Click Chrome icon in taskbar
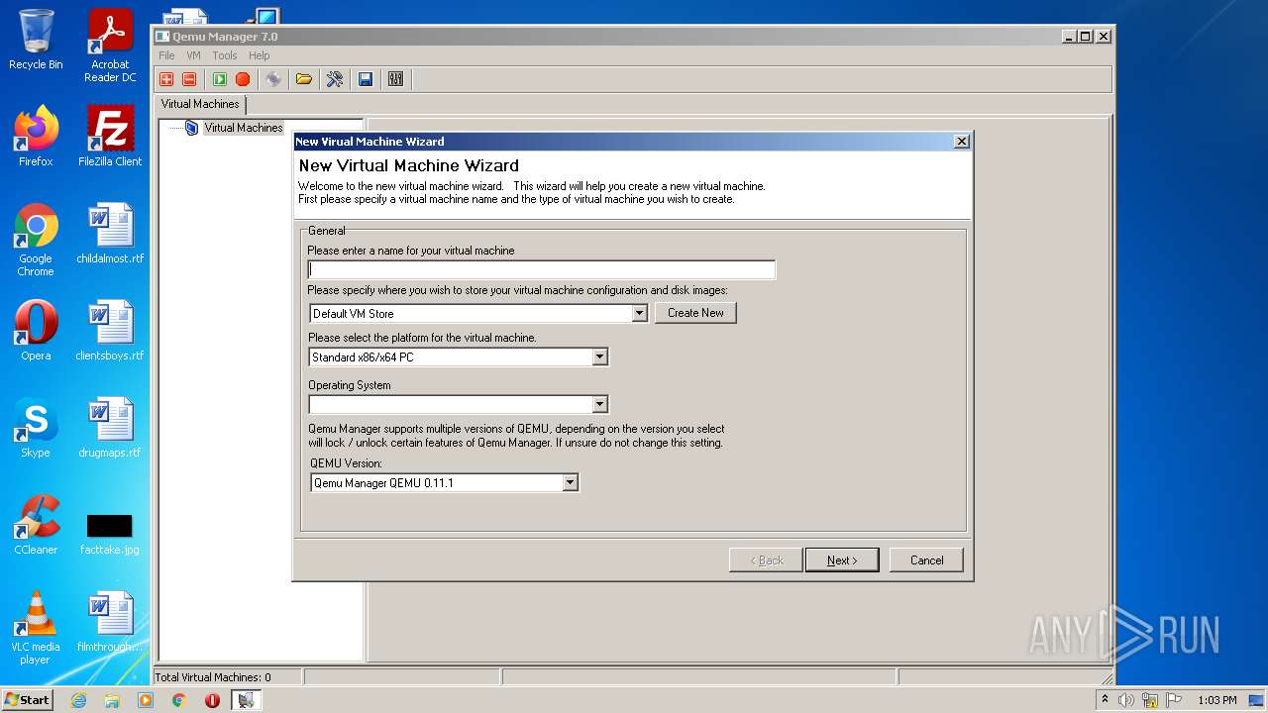The height and width of the screenshot is (713, 1268). tap(179, 700)
